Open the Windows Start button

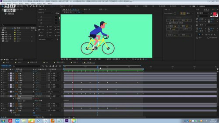click(3, 121)
